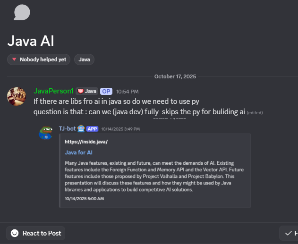Click the forum post speech bubble icon

(22, 12)
